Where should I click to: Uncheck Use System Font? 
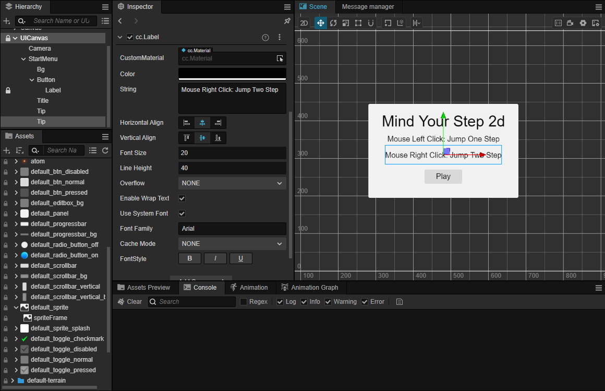[182, 214]
